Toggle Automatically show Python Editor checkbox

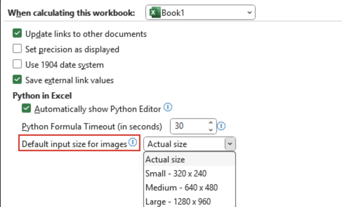point(26,109)
